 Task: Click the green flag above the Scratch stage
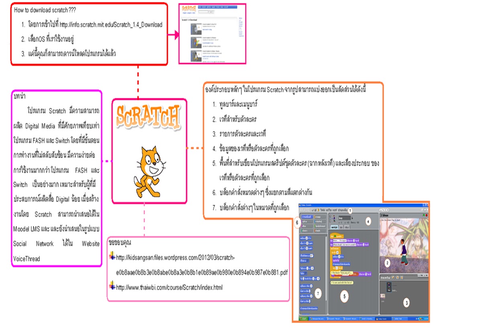(424, 215)
